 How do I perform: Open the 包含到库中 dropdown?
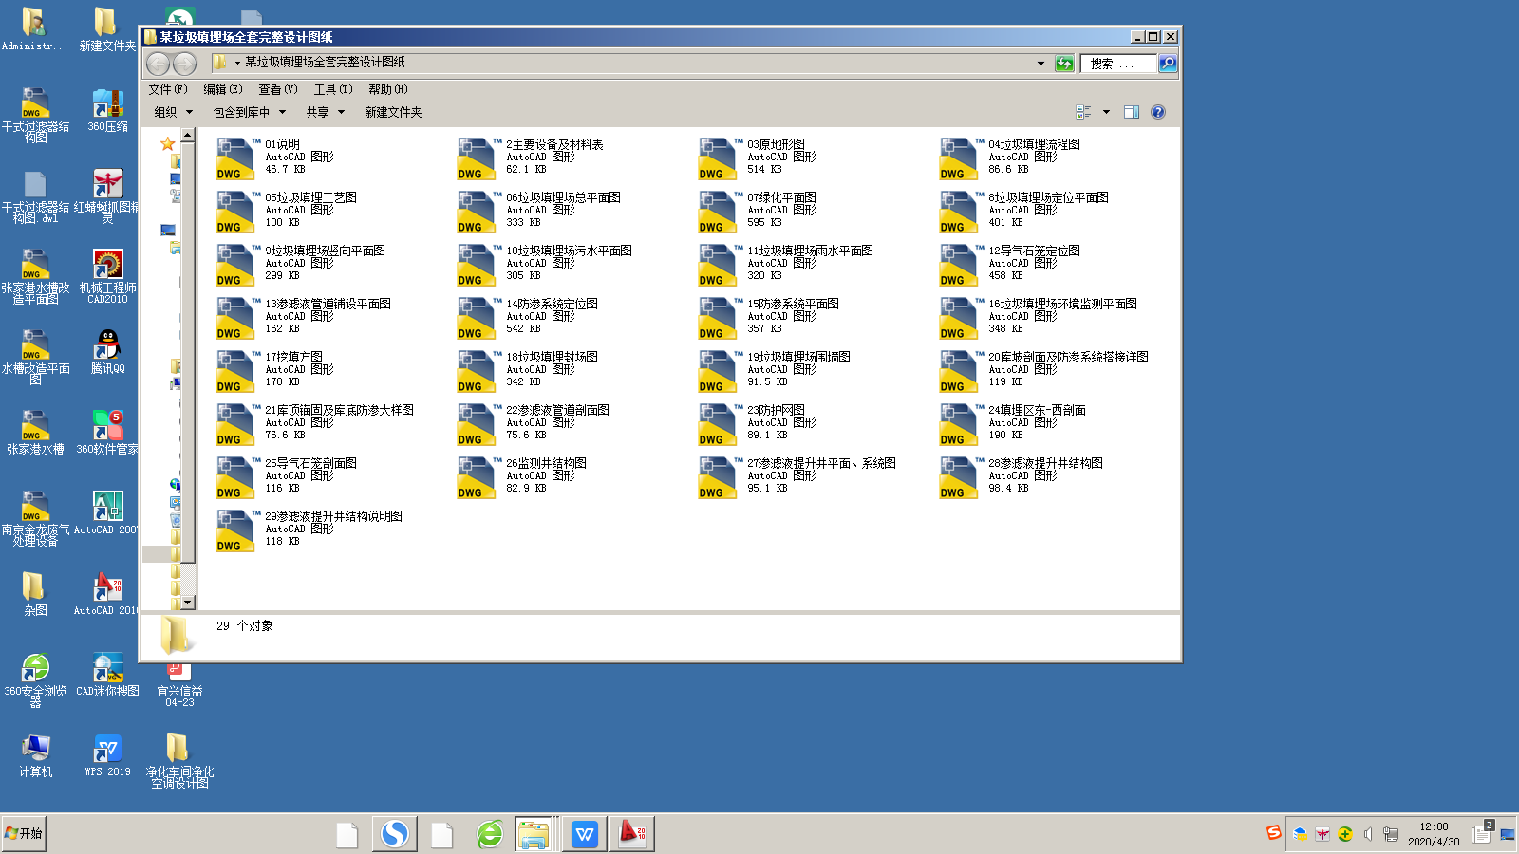(249, 112)
